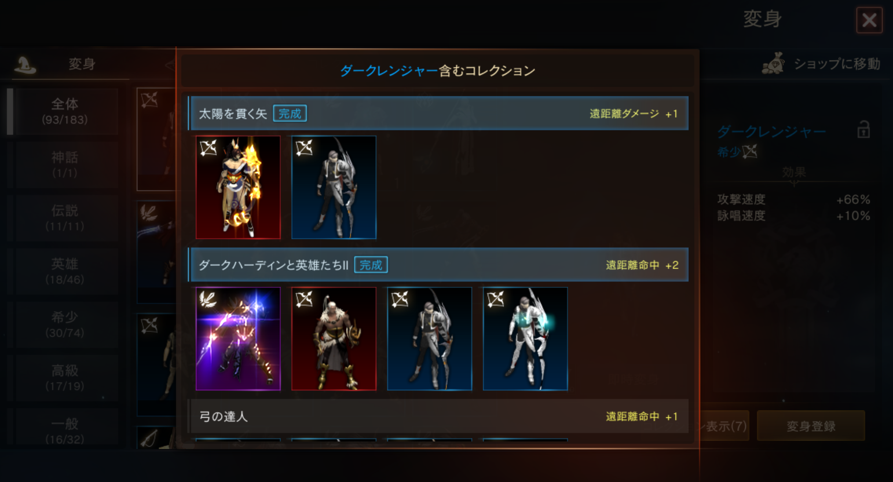Click the wizard hat 変身 icon
893x482 pixels.
pos(24,64)
